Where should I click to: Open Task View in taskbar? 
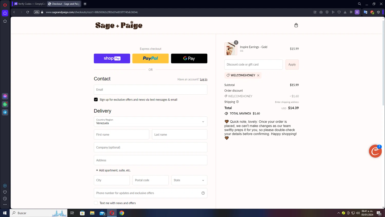(72, 213)
